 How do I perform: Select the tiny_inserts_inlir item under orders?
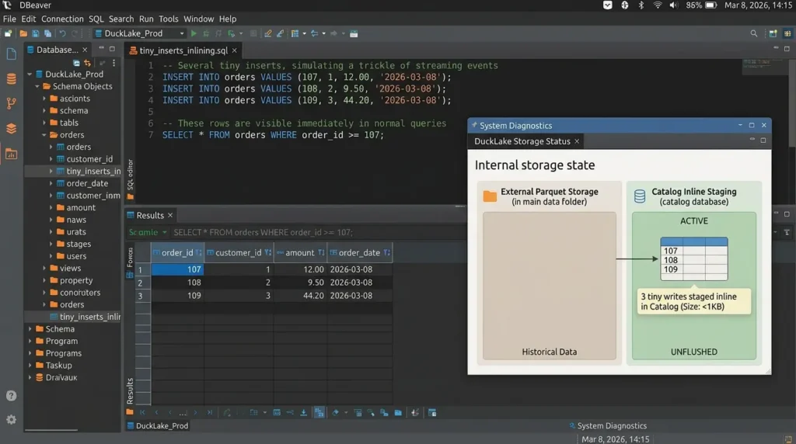[x=90, y=317]
